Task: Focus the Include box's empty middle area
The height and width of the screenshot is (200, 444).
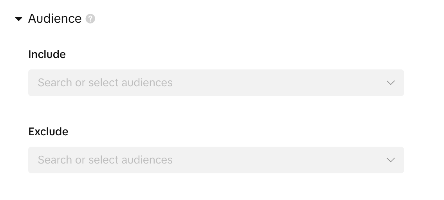Action: point(274,83)
